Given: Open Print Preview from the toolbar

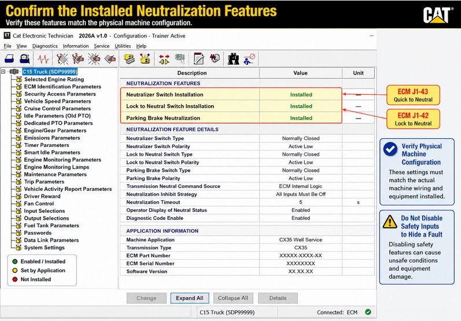Looking at the screenshot, I should (x=25, y=59).
